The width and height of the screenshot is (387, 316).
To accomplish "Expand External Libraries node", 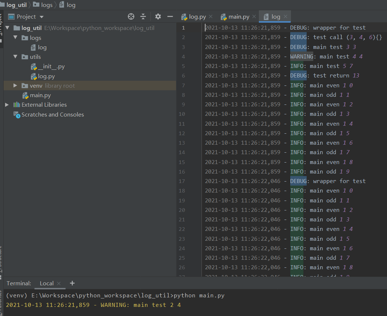I will pos(7,105).
